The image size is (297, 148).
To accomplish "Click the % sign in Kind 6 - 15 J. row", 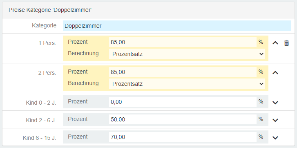I will coord(261,137).
